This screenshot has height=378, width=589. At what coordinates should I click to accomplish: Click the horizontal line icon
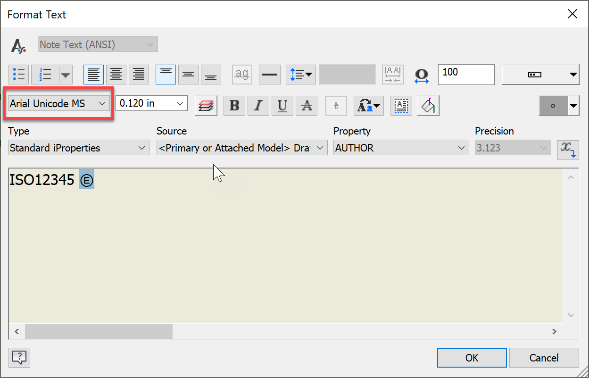pos(270,75)
